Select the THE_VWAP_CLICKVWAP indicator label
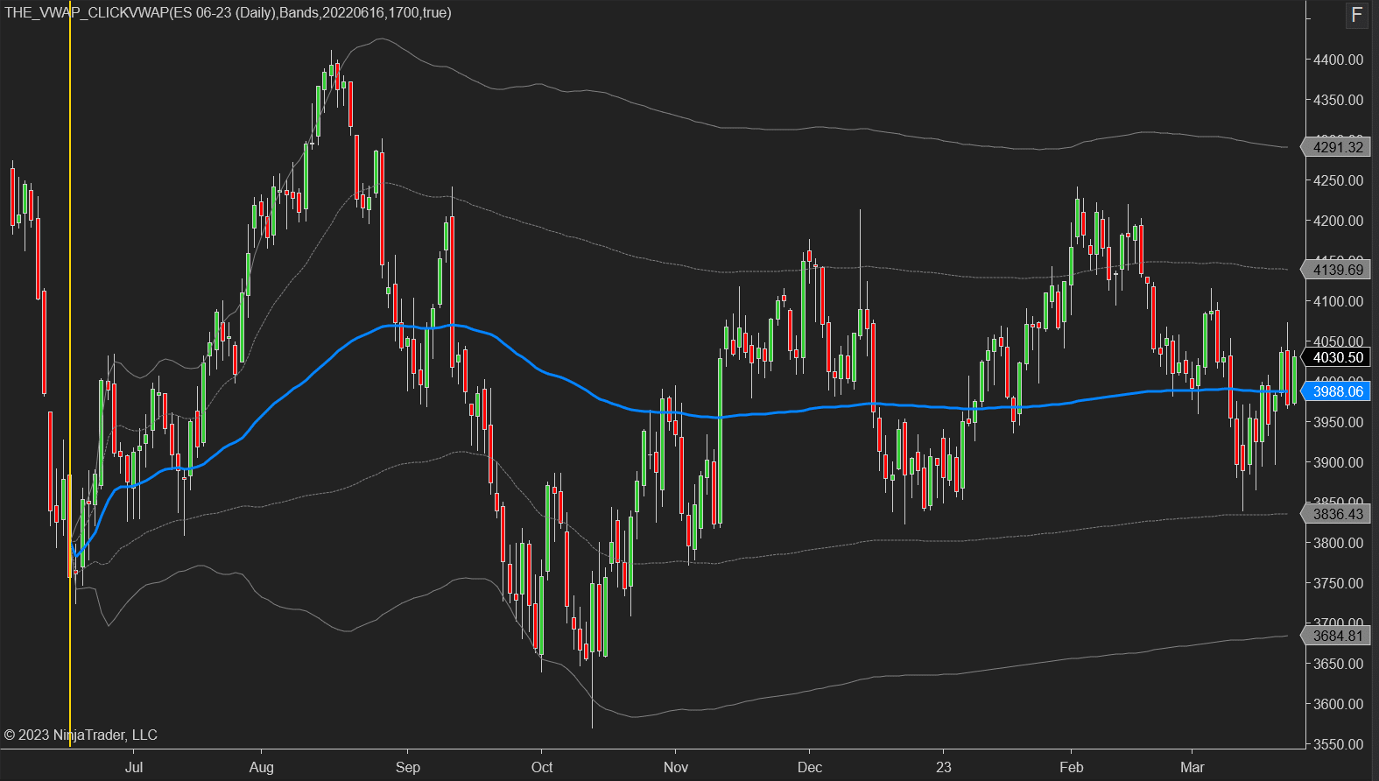This screenshot has width=1379, height=781. [228, 12]
